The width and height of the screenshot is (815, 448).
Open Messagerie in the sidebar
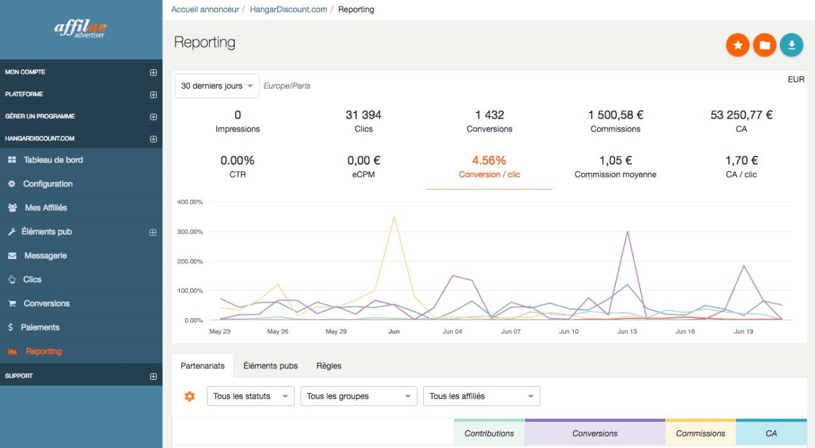tap(45, 256)
